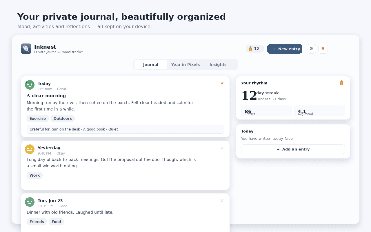371x232 pixels.
Task: Open the 86 Entries stat box
Action: (266, 111)
